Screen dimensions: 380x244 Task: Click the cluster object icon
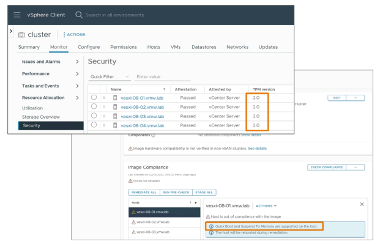click(x=21, y=35)
